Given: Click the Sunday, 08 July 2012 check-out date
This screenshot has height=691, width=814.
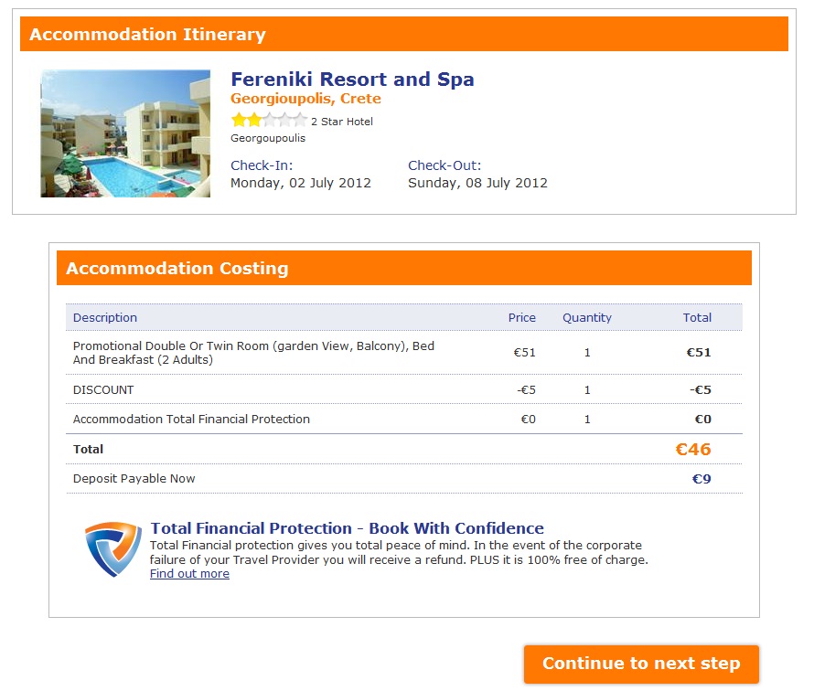Looking at the screenshot, I should tap(477, 183).
